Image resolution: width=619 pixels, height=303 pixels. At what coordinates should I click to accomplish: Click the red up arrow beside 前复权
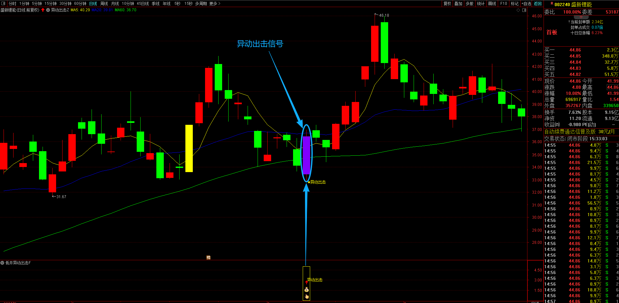43,10
